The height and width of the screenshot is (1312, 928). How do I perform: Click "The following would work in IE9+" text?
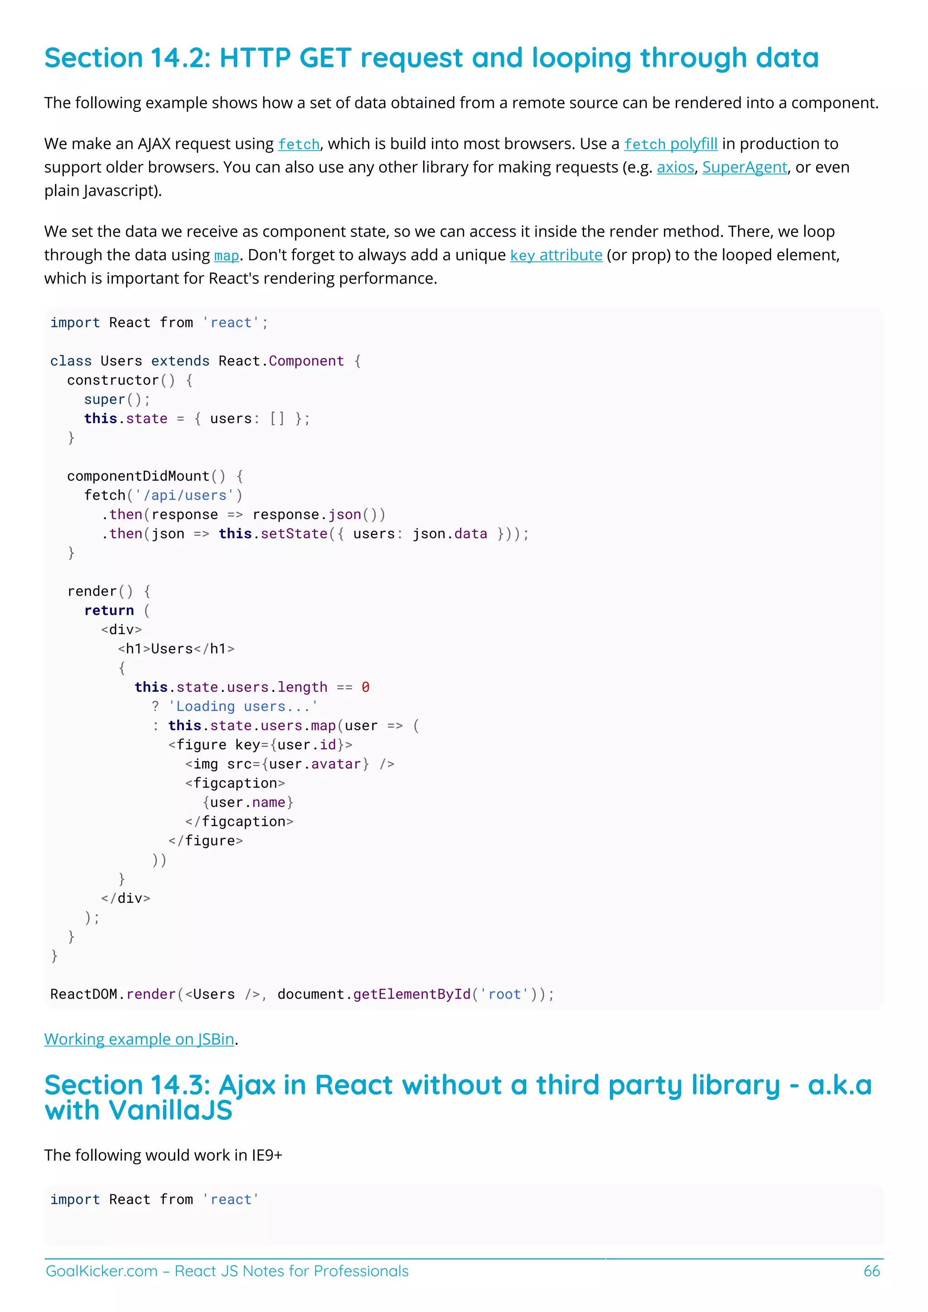tap(164, 1155)
